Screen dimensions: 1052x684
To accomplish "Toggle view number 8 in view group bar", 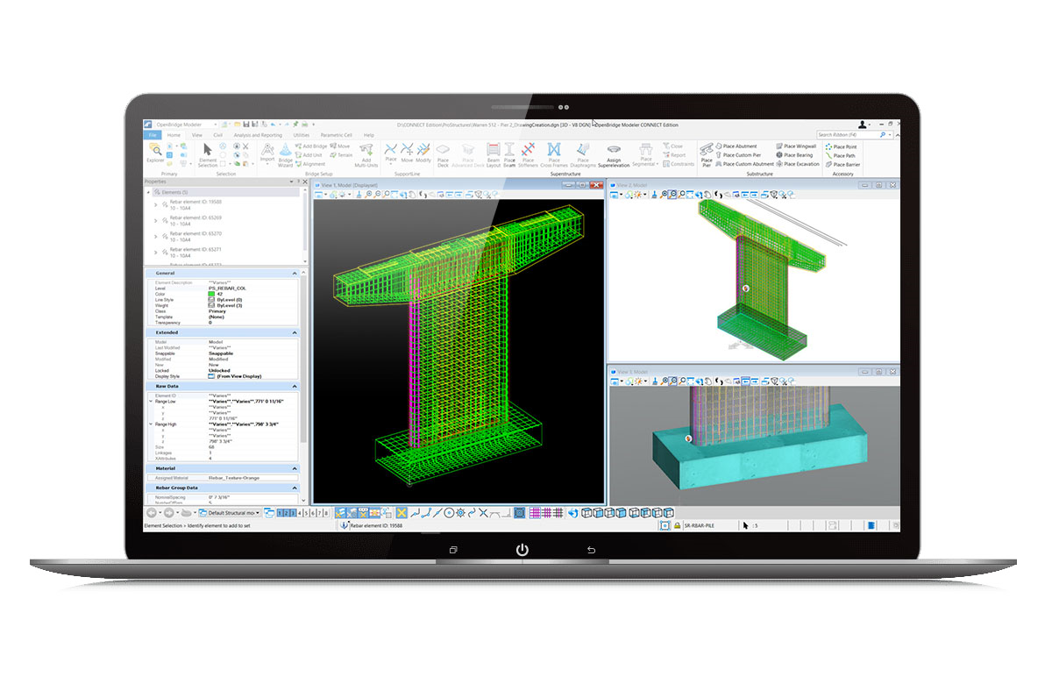I will pos(327,512).
